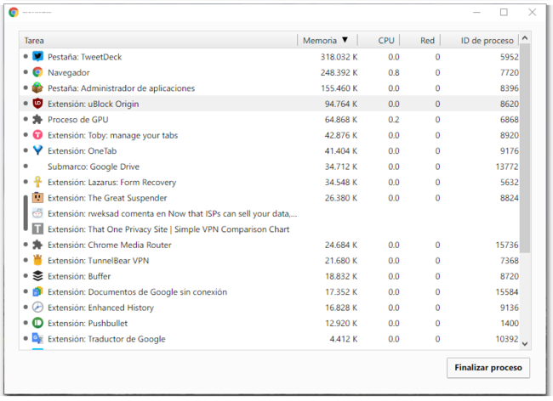Click the vertical scrollbar thumb
The image size is (553, 401).
tap(525, 148)
